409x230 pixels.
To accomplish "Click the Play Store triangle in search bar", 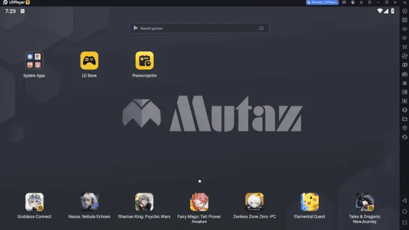I will [135, 28].
